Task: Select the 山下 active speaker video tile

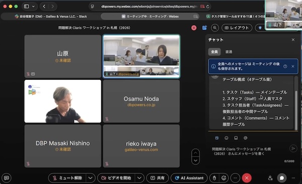Action: tap(141, 56)
